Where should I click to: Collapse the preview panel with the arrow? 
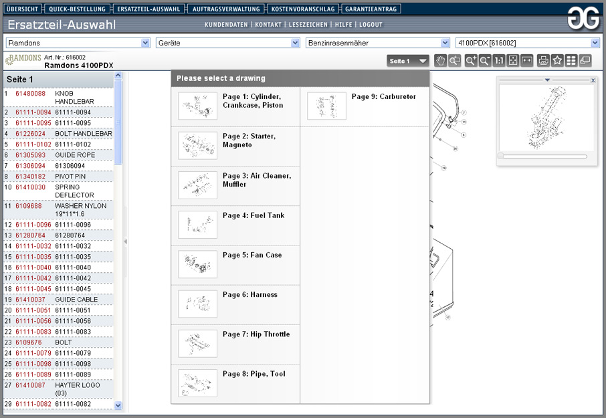pos(547,80)
